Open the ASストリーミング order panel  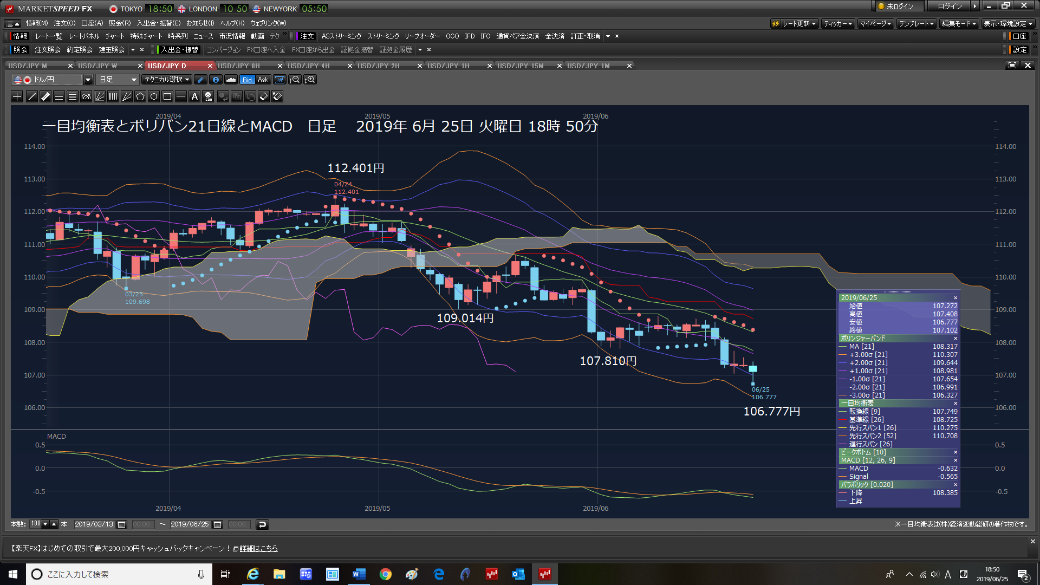click(x=341, y=36)
